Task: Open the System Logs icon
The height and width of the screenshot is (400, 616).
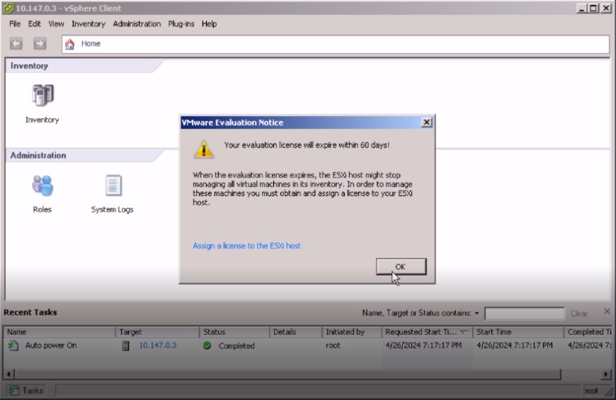Action: pyautogui.click(x=113, y=185)
